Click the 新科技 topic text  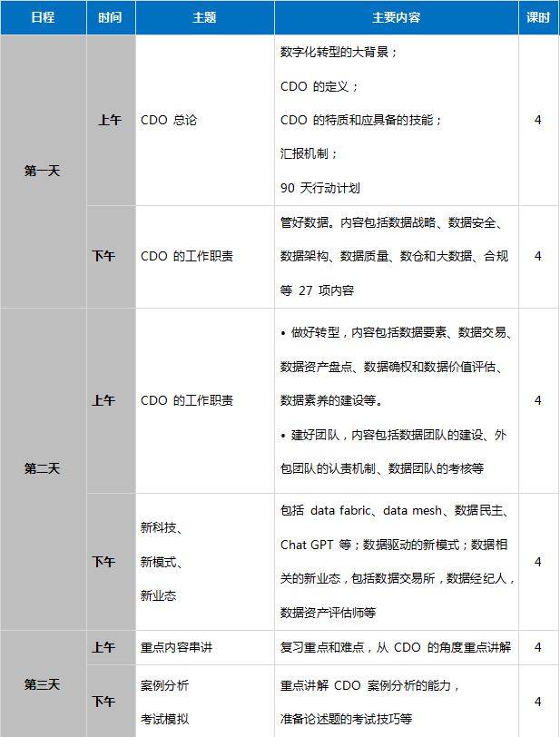coord(162,527)
